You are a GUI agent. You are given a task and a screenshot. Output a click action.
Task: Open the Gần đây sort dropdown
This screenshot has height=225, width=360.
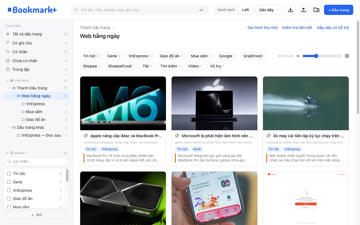(x=269, y=10)
